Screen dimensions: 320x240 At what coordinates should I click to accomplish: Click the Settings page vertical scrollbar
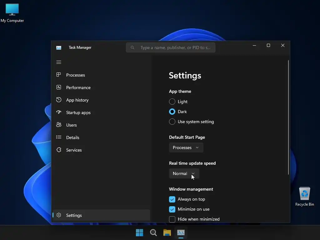click(x=288, y=117)
